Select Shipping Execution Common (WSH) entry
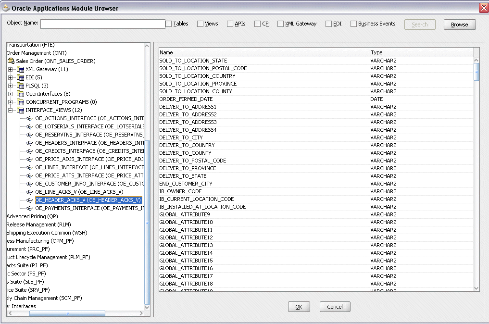The width and height of the screenshot is (489, 324). click(47, 233)
